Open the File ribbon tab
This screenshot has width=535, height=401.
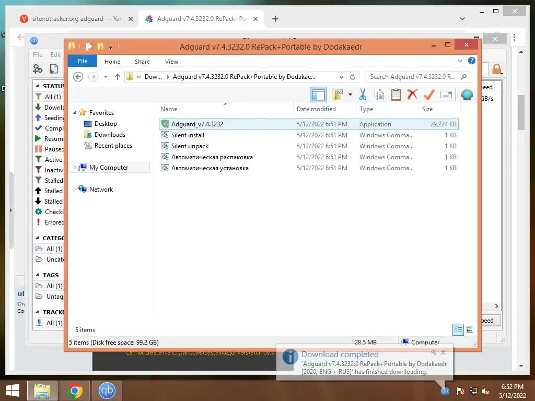(x=82, y=61)
